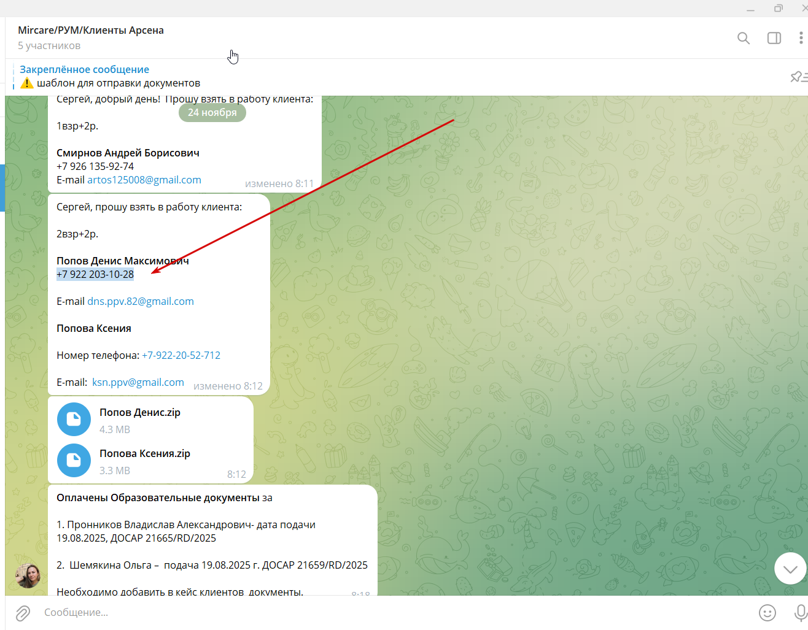This screenshot has height=630, width=808.
Task: Restore down the window
Action: [x=779, y=8]
